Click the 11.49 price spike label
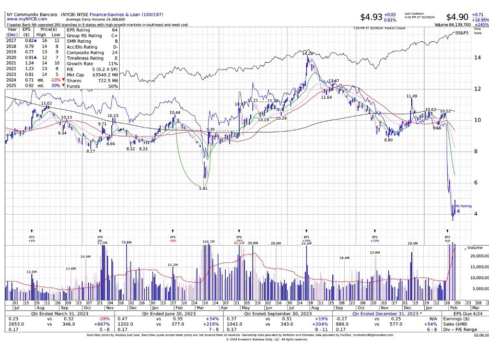This screenshot has width=489, height=347. [x=412, y=96]
